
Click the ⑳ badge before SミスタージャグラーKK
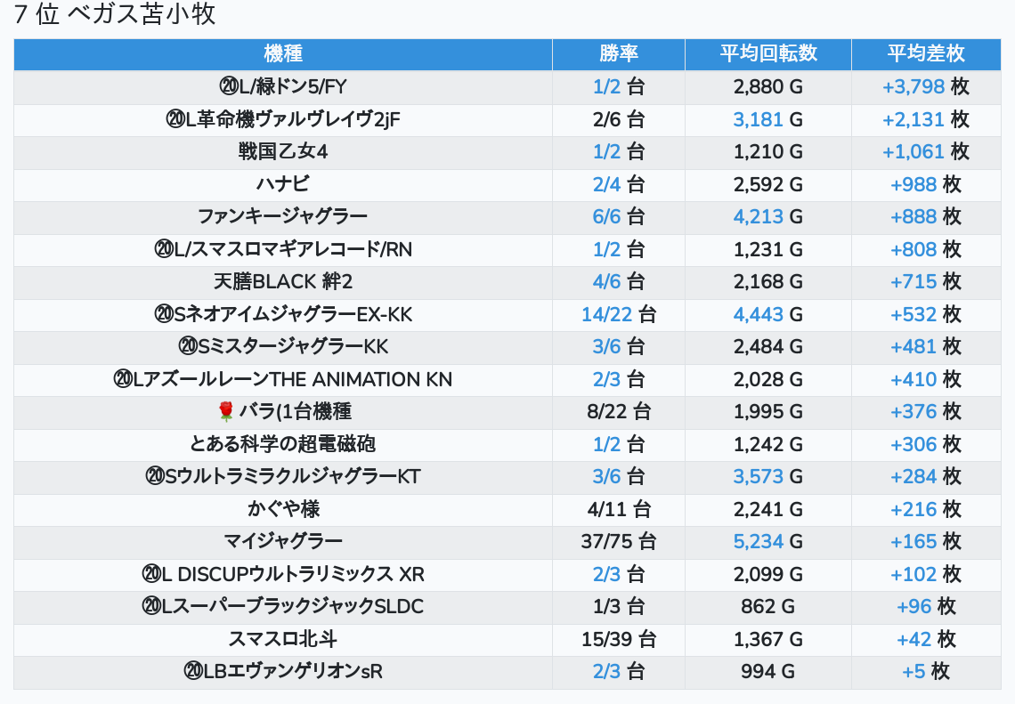pos(187,346)
